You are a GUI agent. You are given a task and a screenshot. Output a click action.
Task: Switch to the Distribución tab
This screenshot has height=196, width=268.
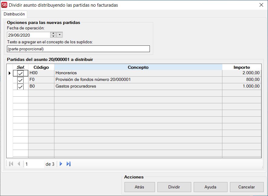[14, 14]
